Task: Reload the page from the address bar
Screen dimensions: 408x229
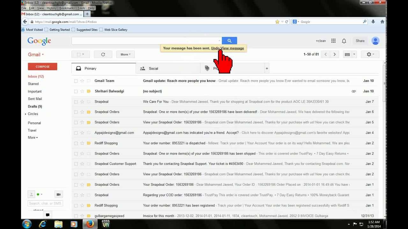Action: click(x=287, y=22)
